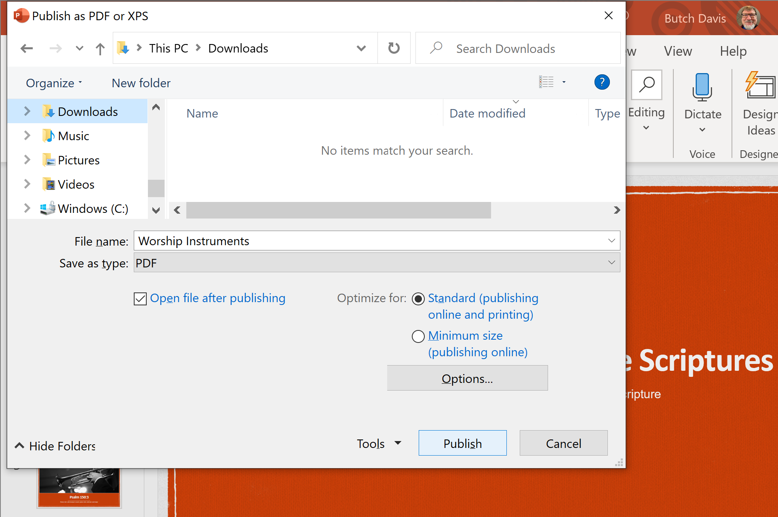
Task: Open the File name dropdown list
Action: [x=611, y=241]
